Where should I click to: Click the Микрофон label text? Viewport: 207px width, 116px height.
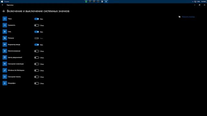click(x=12, y=83)
